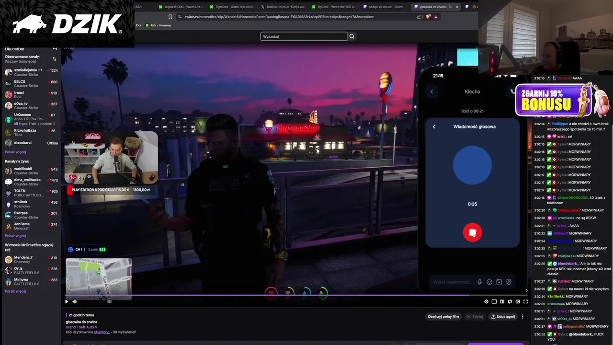The image size is (613, 345).
Task: Go back from Wiadomość głosowa panel
Action: (x=434, y=126)
